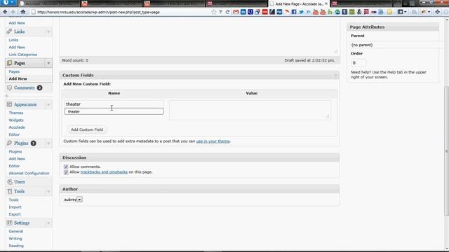Open the browser home page icon
This screenshot has height=252, width=449.
(23, 12)
